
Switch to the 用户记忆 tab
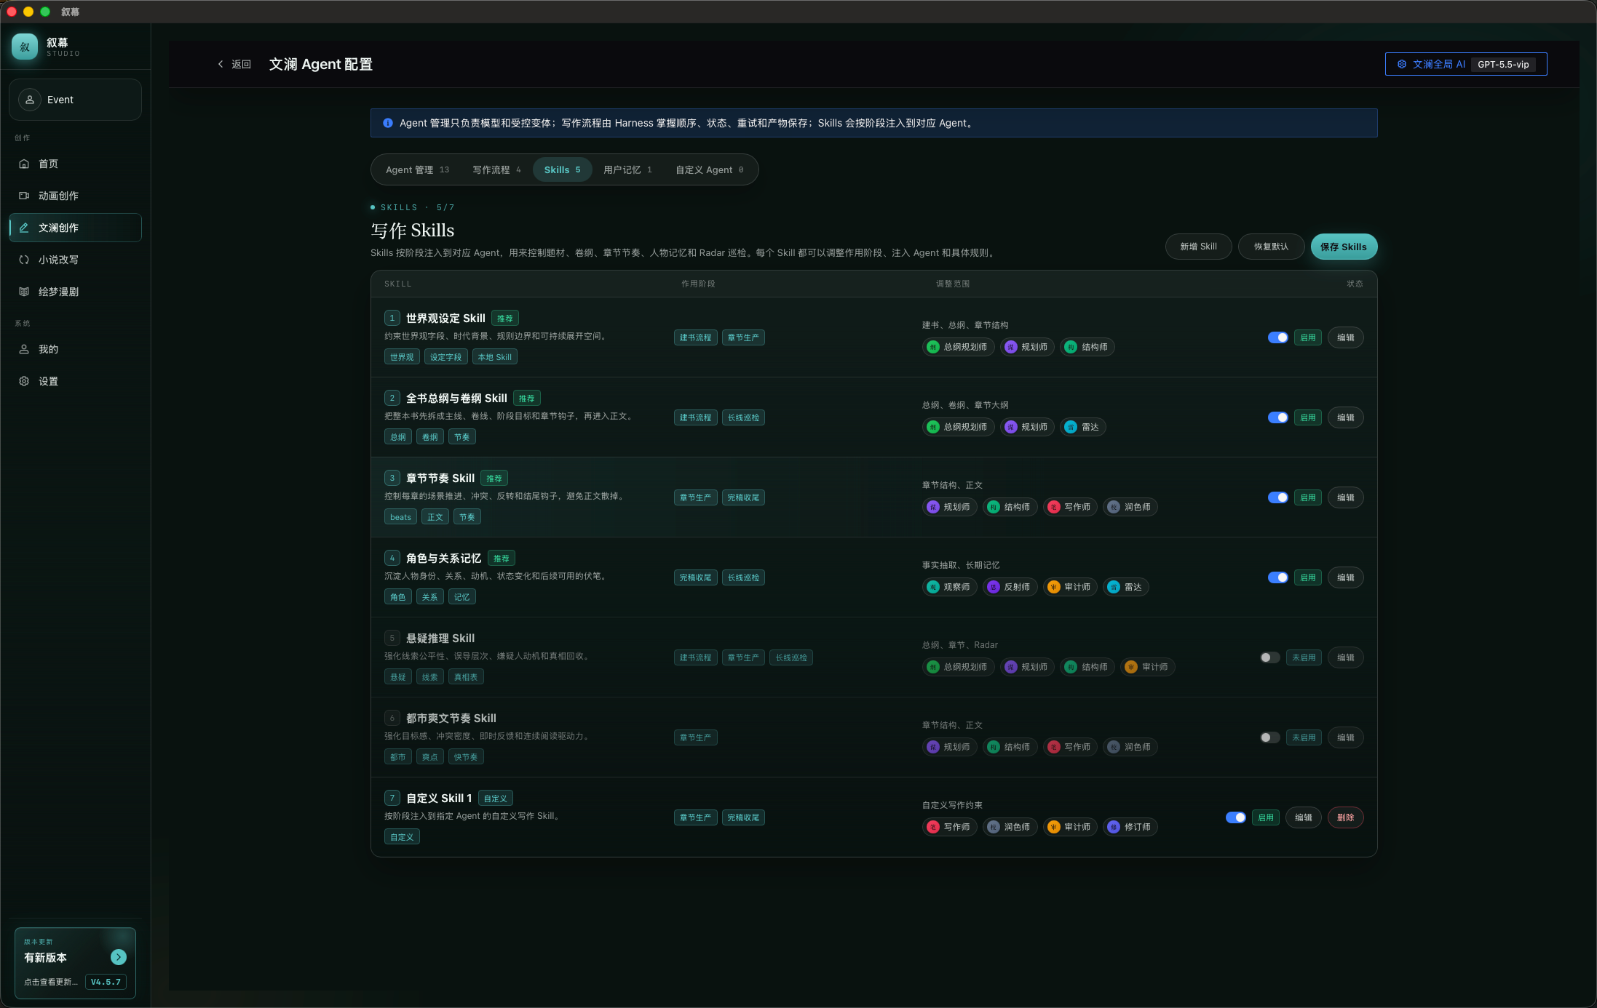[627, 169]
